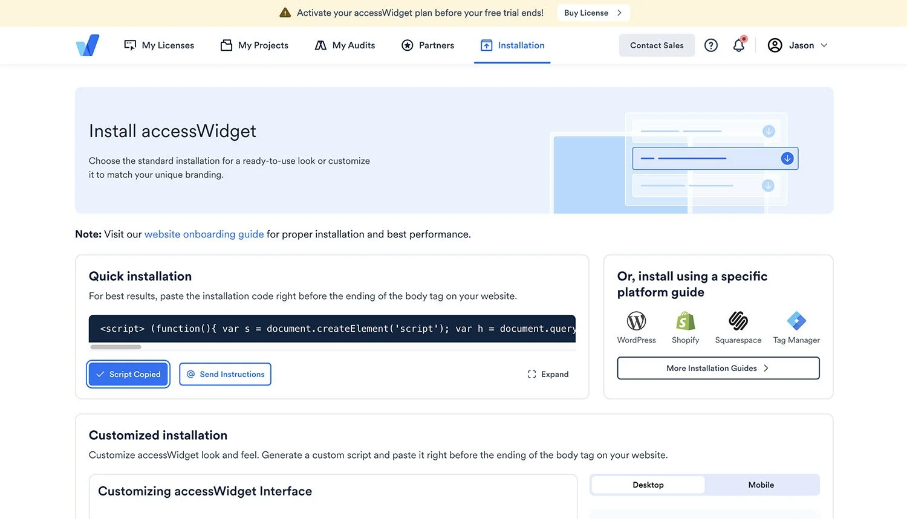Select the Installation tab
This screenshot has width=907, height=519.
512,45
